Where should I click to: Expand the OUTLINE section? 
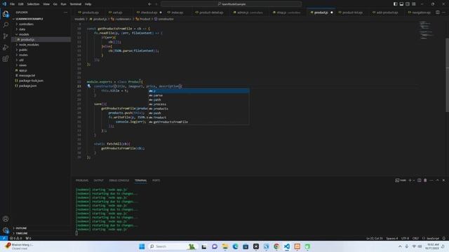pyautogui.click(x=41, y=228)
